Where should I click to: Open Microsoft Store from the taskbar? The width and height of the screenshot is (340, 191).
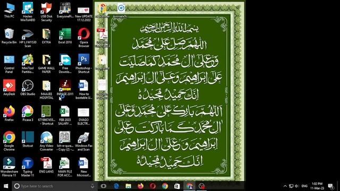pos(177,186)
